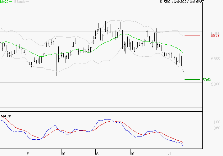Screen dimensions: 223x156
Task: Click the A month label on time axis
Action: click(97, 154)
